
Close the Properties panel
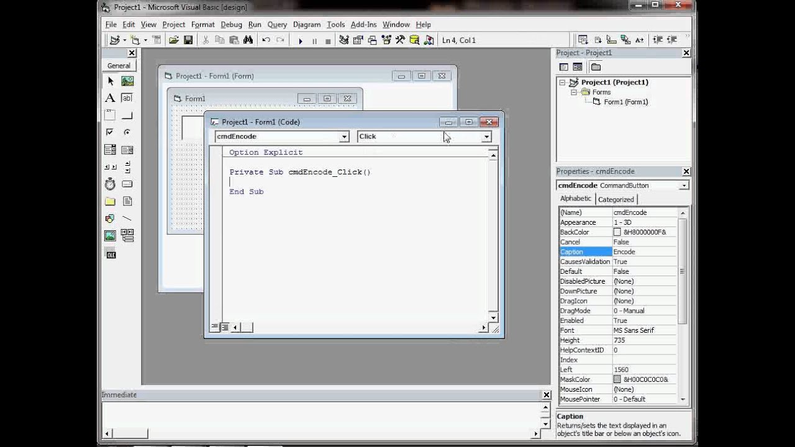(x=686, y=171)
